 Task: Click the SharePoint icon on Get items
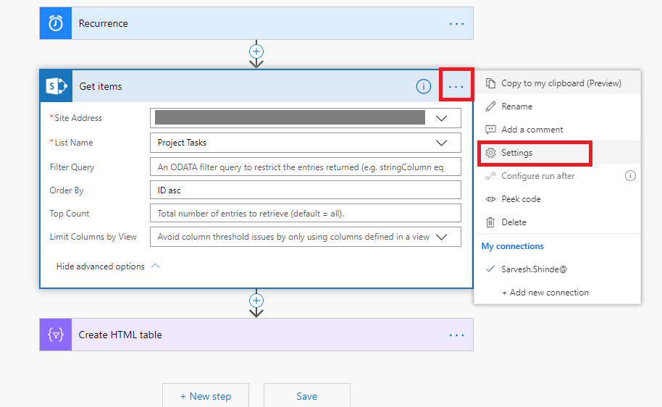point(56,86)
